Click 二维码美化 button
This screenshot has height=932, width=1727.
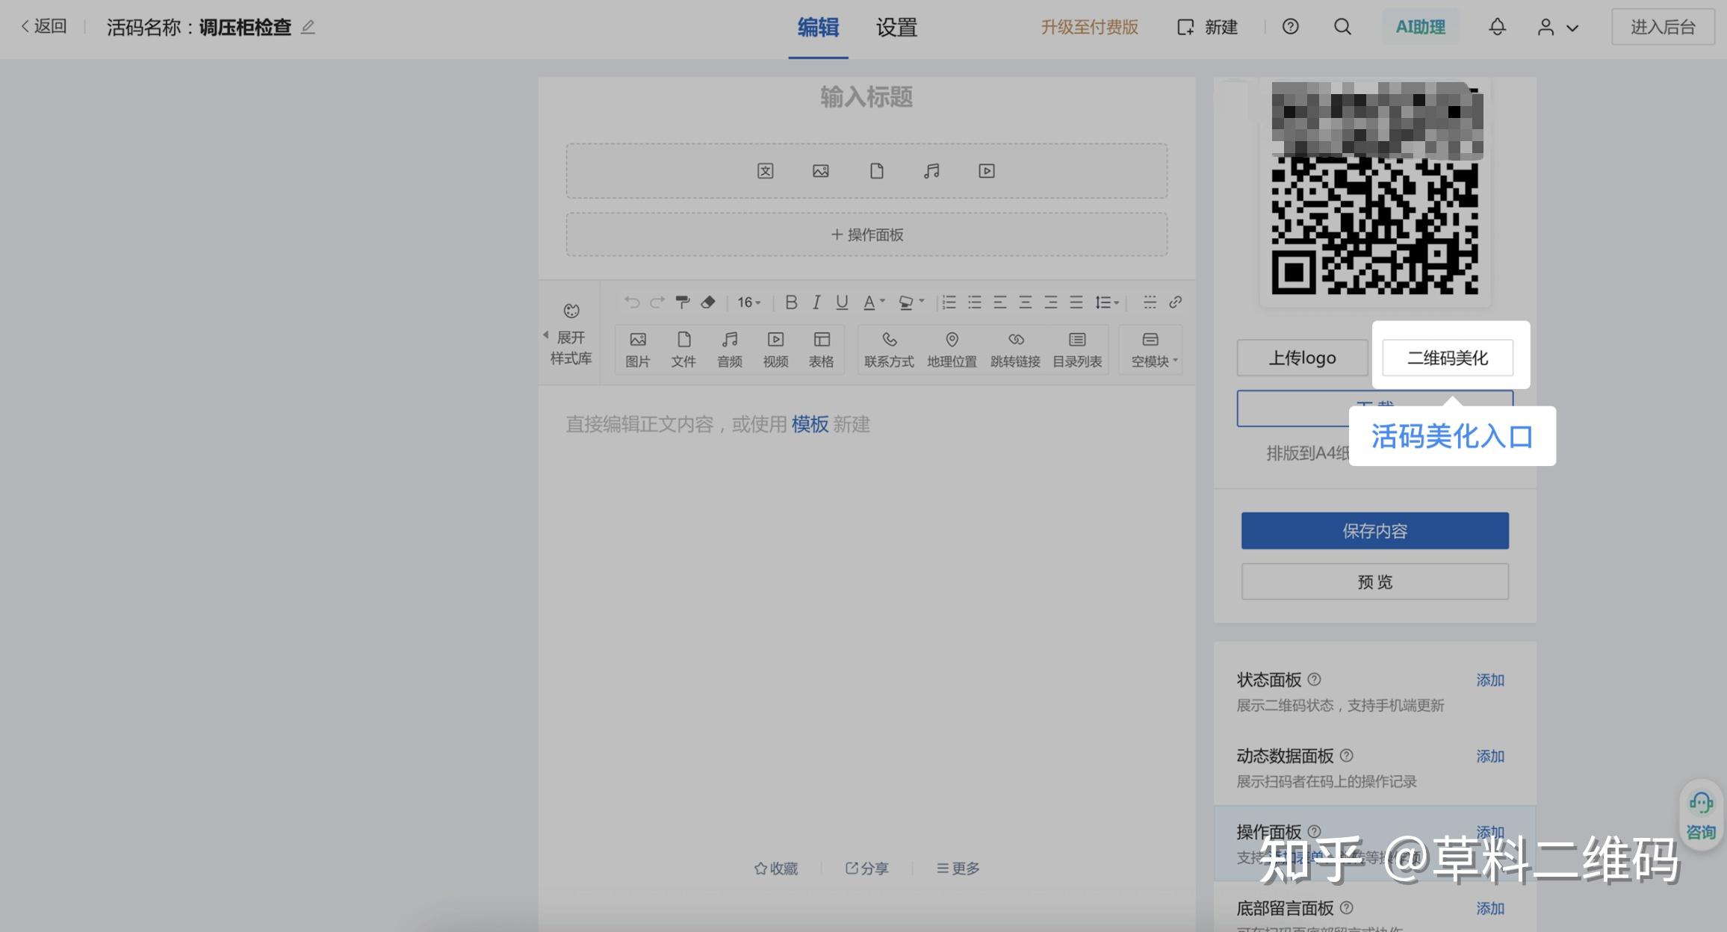point(1447,358)
